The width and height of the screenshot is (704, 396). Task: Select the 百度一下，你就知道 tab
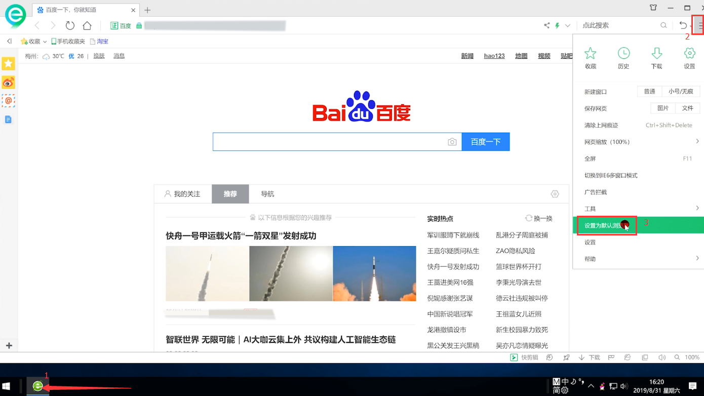pyautogui.click(x=85, y=10)
